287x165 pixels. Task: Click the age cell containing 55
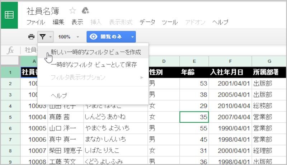point(194,128)
